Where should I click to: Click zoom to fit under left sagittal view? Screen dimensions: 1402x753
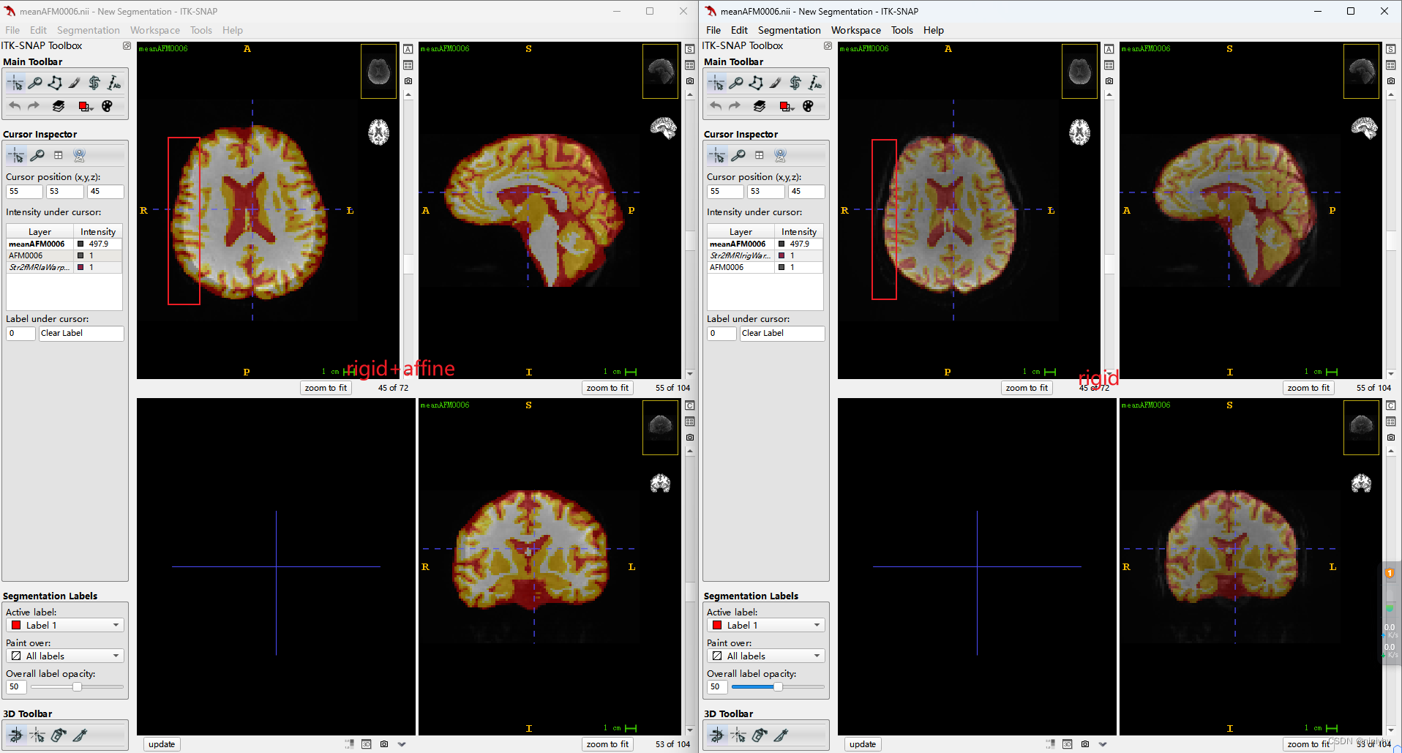tap(607, 388)
